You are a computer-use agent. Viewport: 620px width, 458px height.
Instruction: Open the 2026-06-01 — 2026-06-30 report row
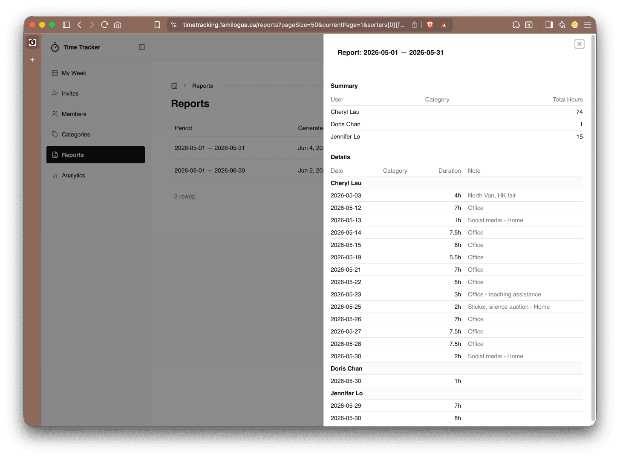(247, 171)
